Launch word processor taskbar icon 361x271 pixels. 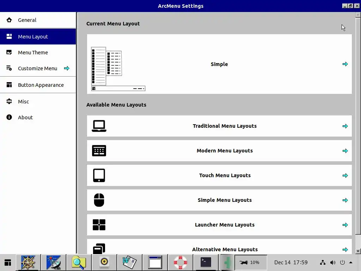coord(129,263)
